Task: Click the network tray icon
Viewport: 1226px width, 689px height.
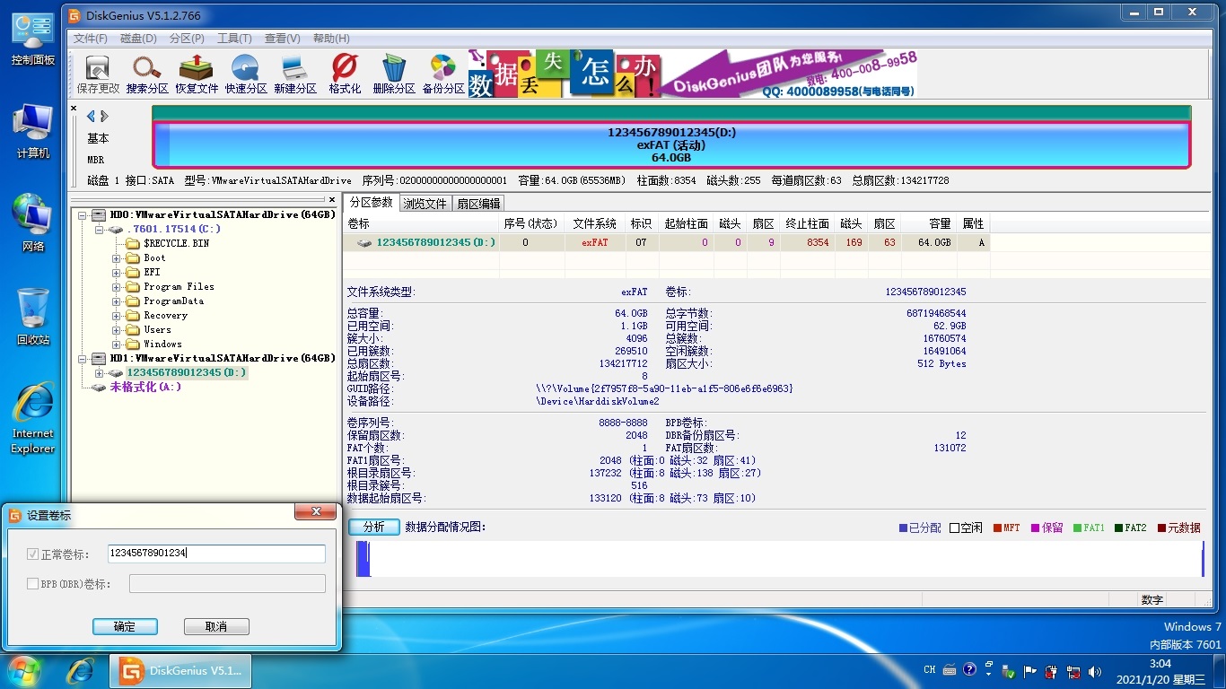Action: point(1073,671)
